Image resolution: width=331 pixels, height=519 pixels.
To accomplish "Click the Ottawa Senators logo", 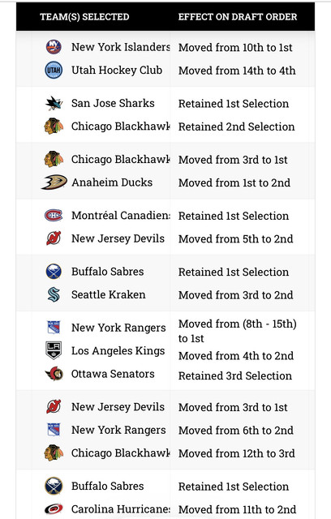I will tap(54, 374).
